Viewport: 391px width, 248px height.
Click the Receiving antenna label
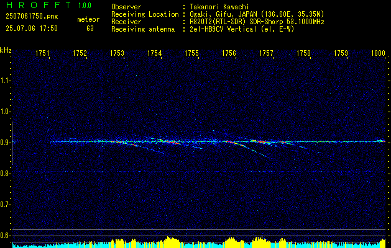click(143, 29)
